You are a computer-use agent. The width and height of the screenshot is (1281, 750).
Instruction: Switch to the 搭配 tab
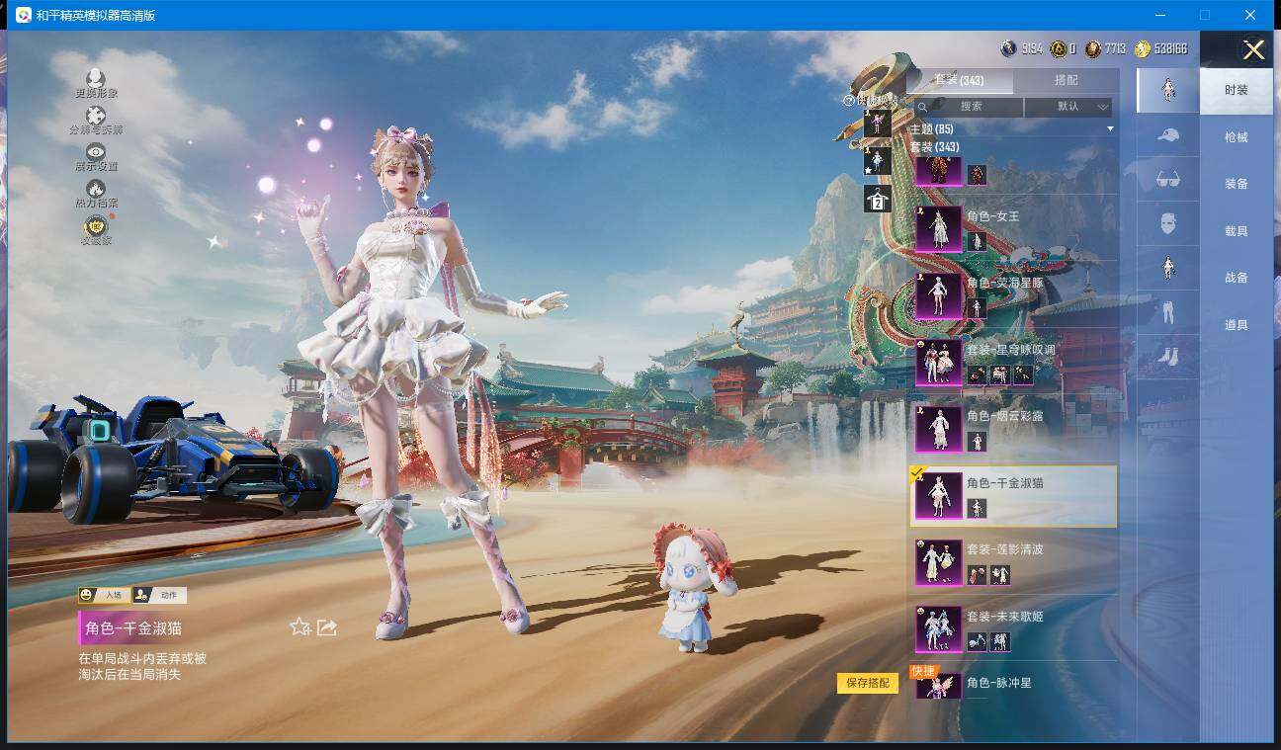pyautogui.click(x=1066, y=80)
